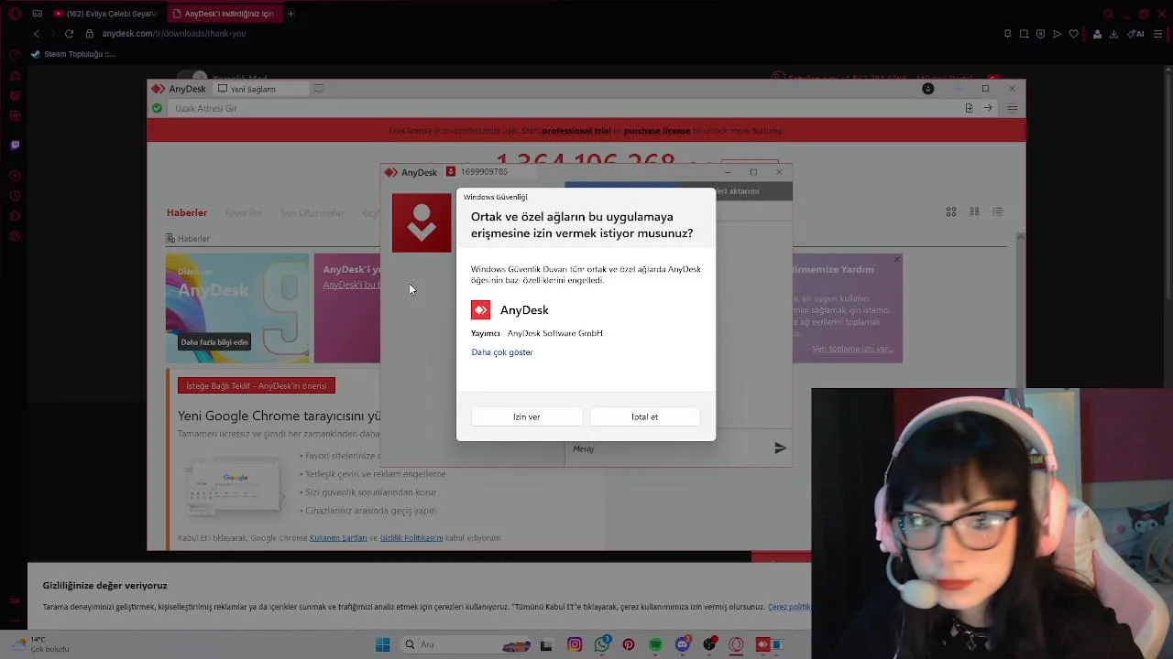Click the 'Çerez politikası' link in cookie banner
Image resolution: width=1173 pixels, height=659 pixels.
[x=789, y=607]
